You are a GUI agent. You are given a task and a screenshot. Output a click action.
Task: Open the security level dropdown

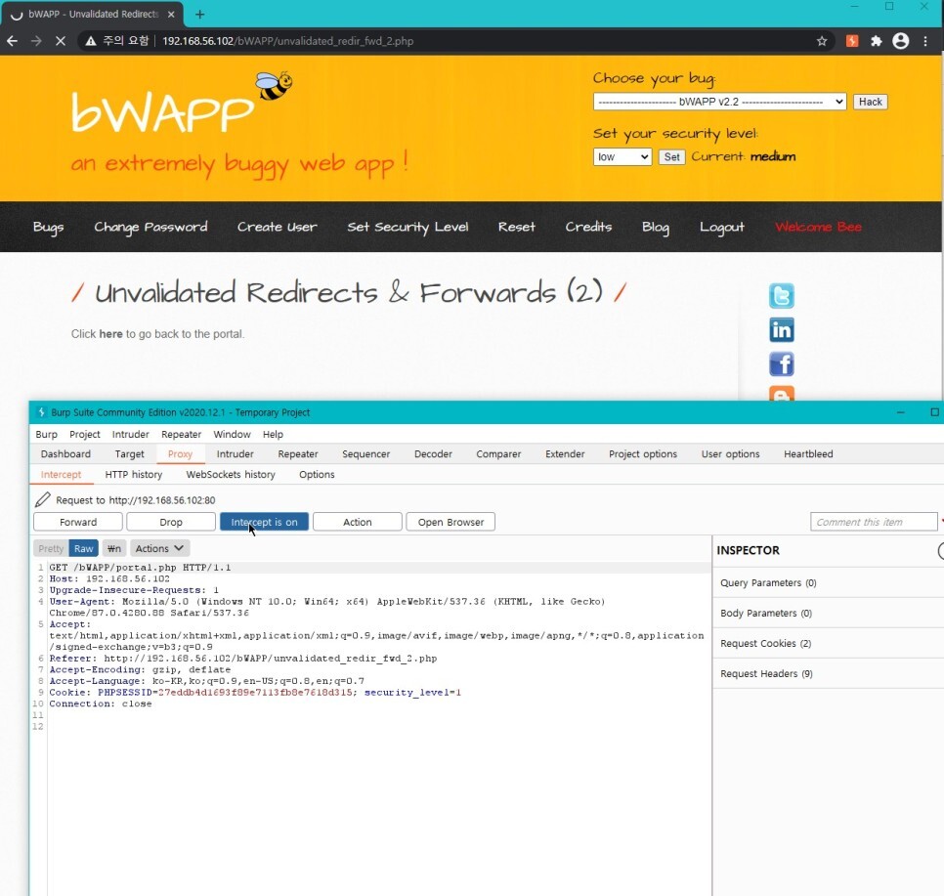click(x=622, y=156)
